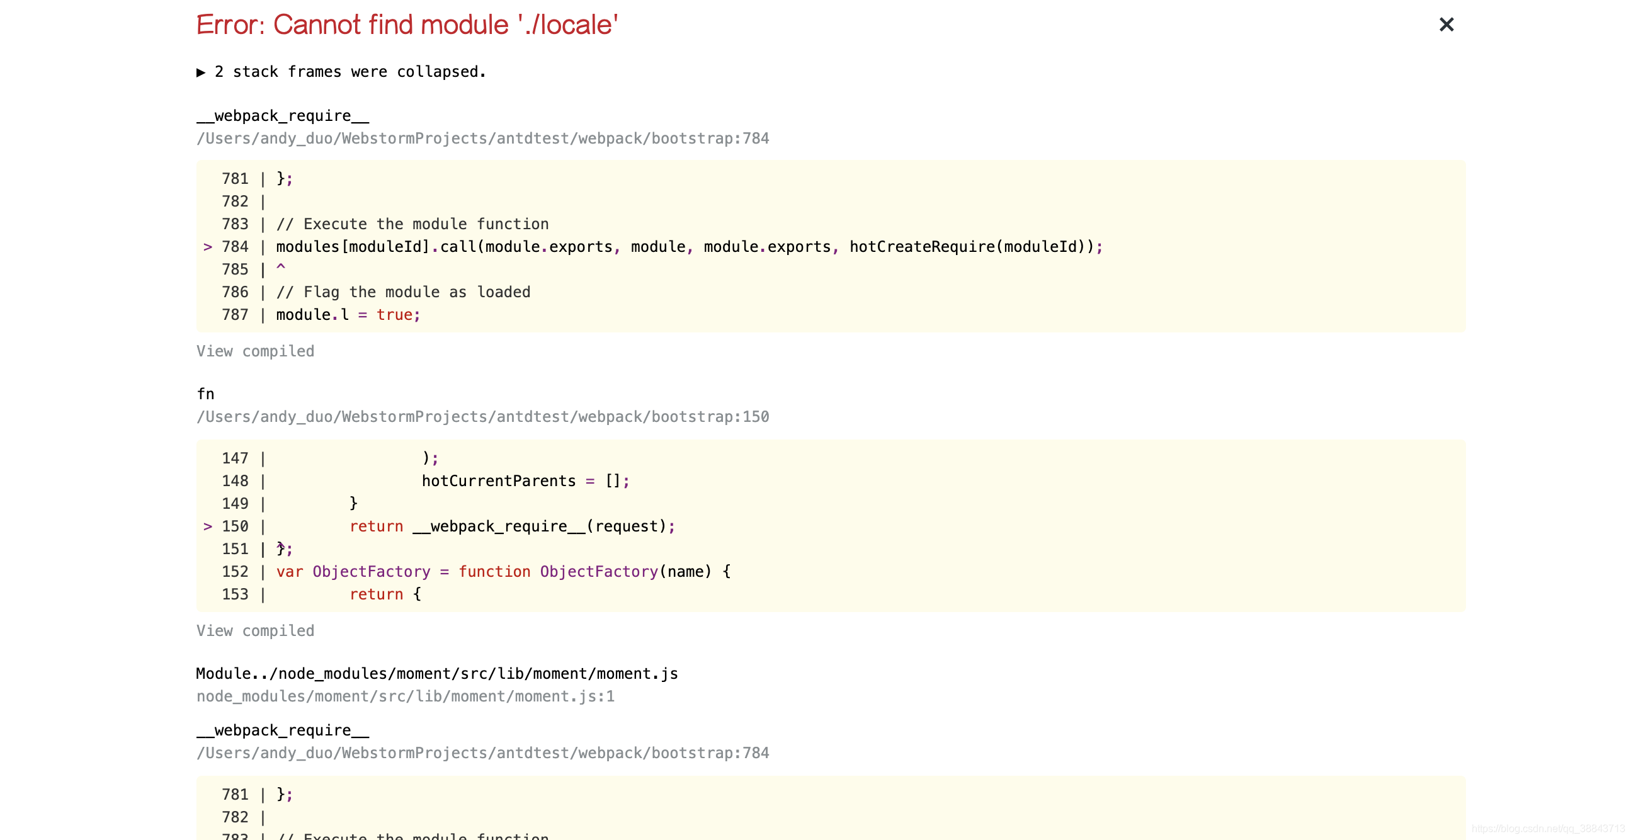The height and width of the screenshot is (840, 1631).
Task: Click the Module../node_modules/moment frame name
Action: point(436,674)
